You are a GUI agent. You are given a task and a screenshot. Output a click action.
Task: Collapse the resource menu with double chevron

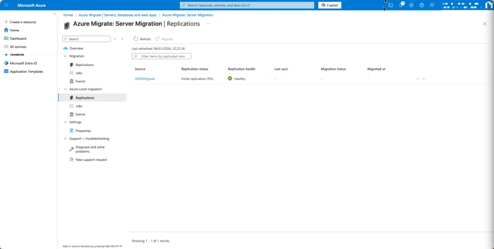coord(123,39)
